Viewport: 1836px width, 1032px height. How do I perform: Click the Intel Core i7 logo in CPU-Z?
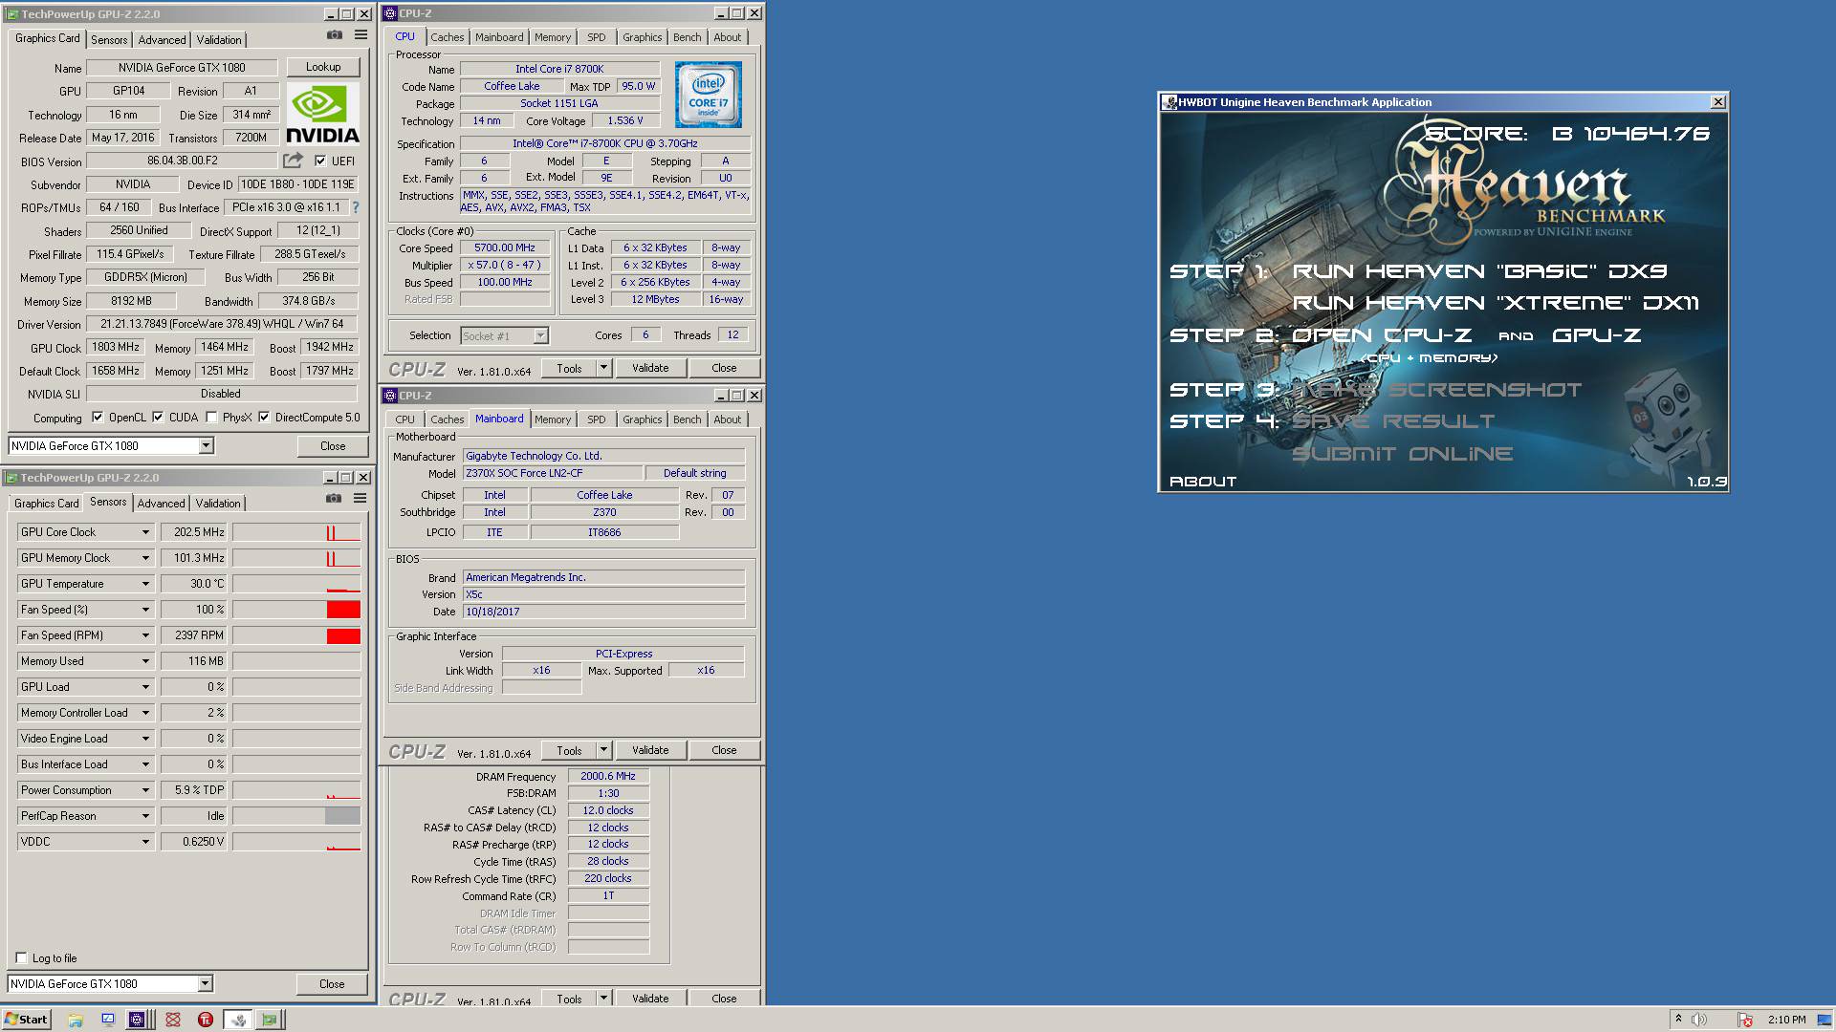(709, 95)
